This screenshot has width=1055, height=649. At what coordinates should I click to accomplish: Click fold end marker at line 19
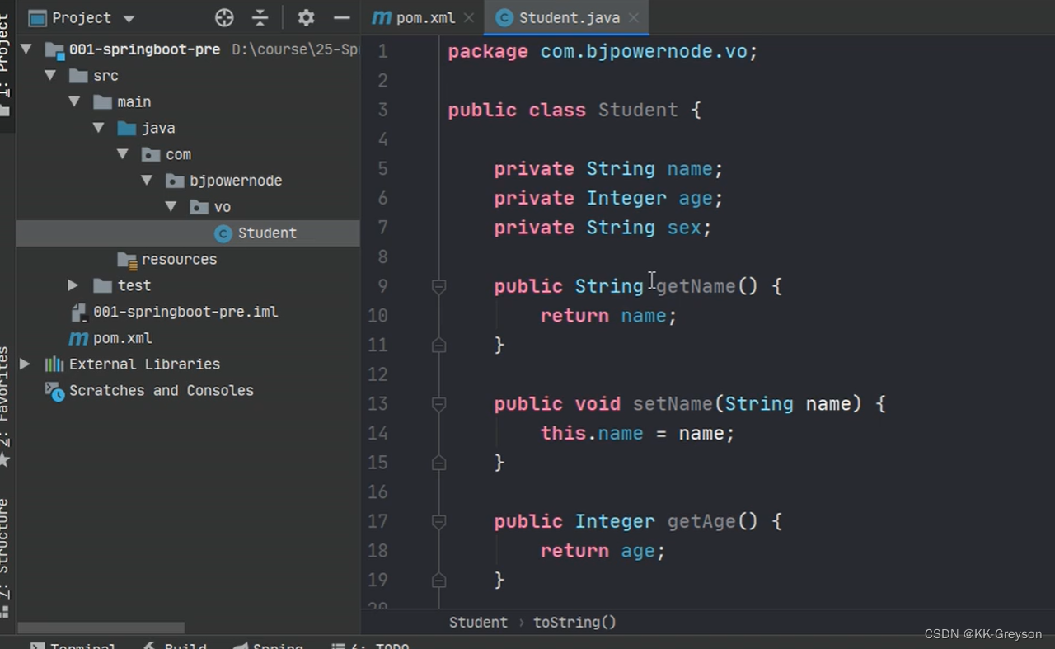[x=438, y=580]
